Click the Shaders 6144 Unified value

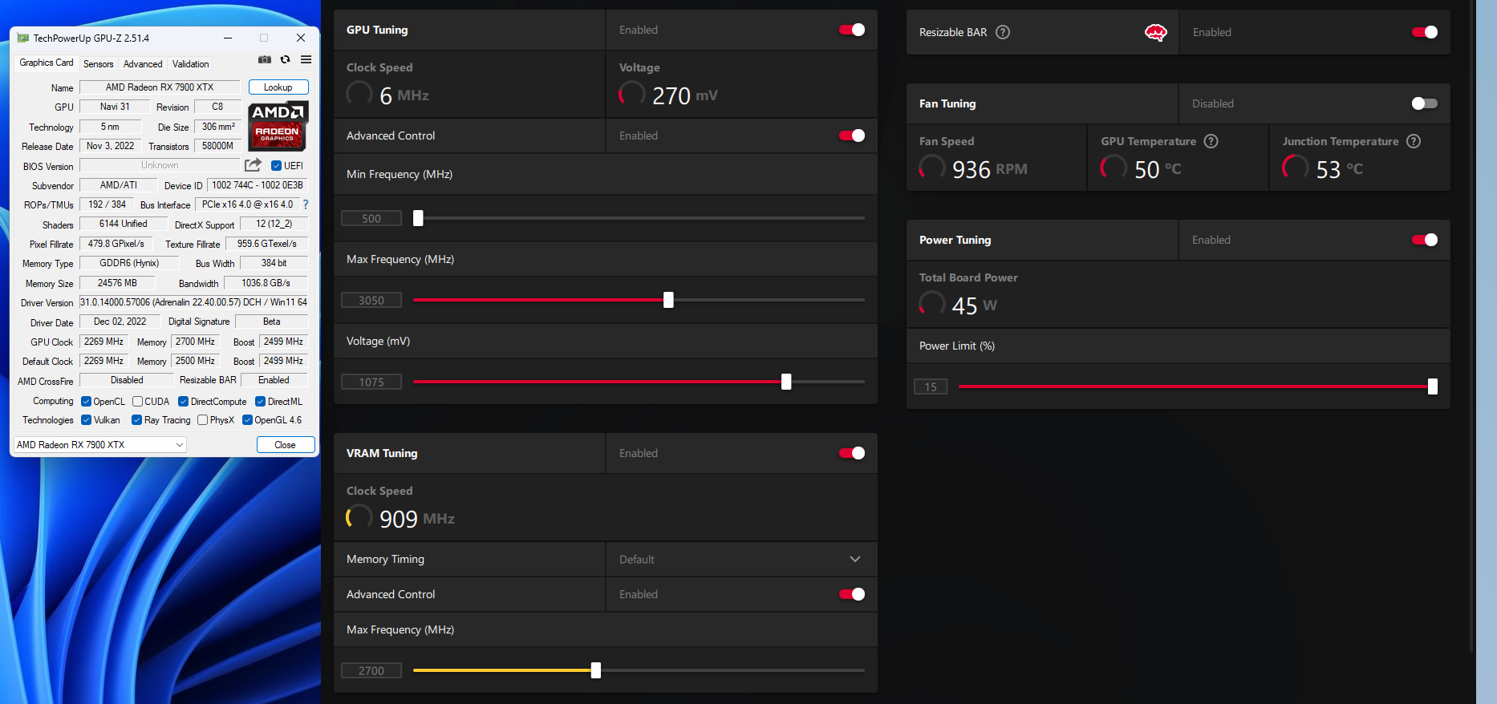[x=123, y=224]
